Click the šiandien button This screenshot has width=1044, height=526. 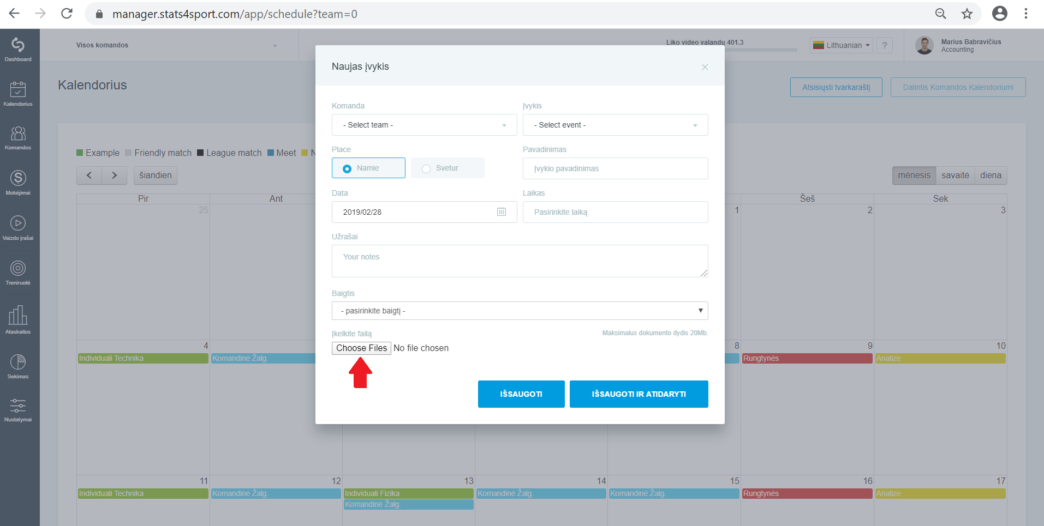(x=156, y=176)
